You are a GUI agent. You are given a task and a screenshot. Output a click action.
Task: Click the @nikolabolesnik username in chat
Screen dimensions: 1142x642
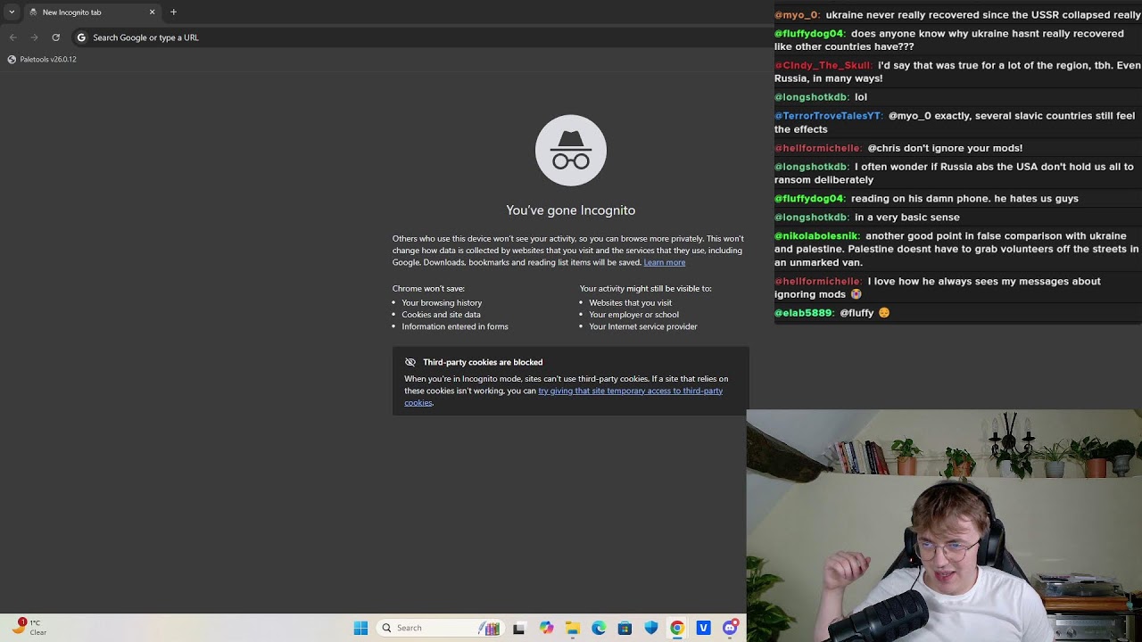click(x=816, y=236)
